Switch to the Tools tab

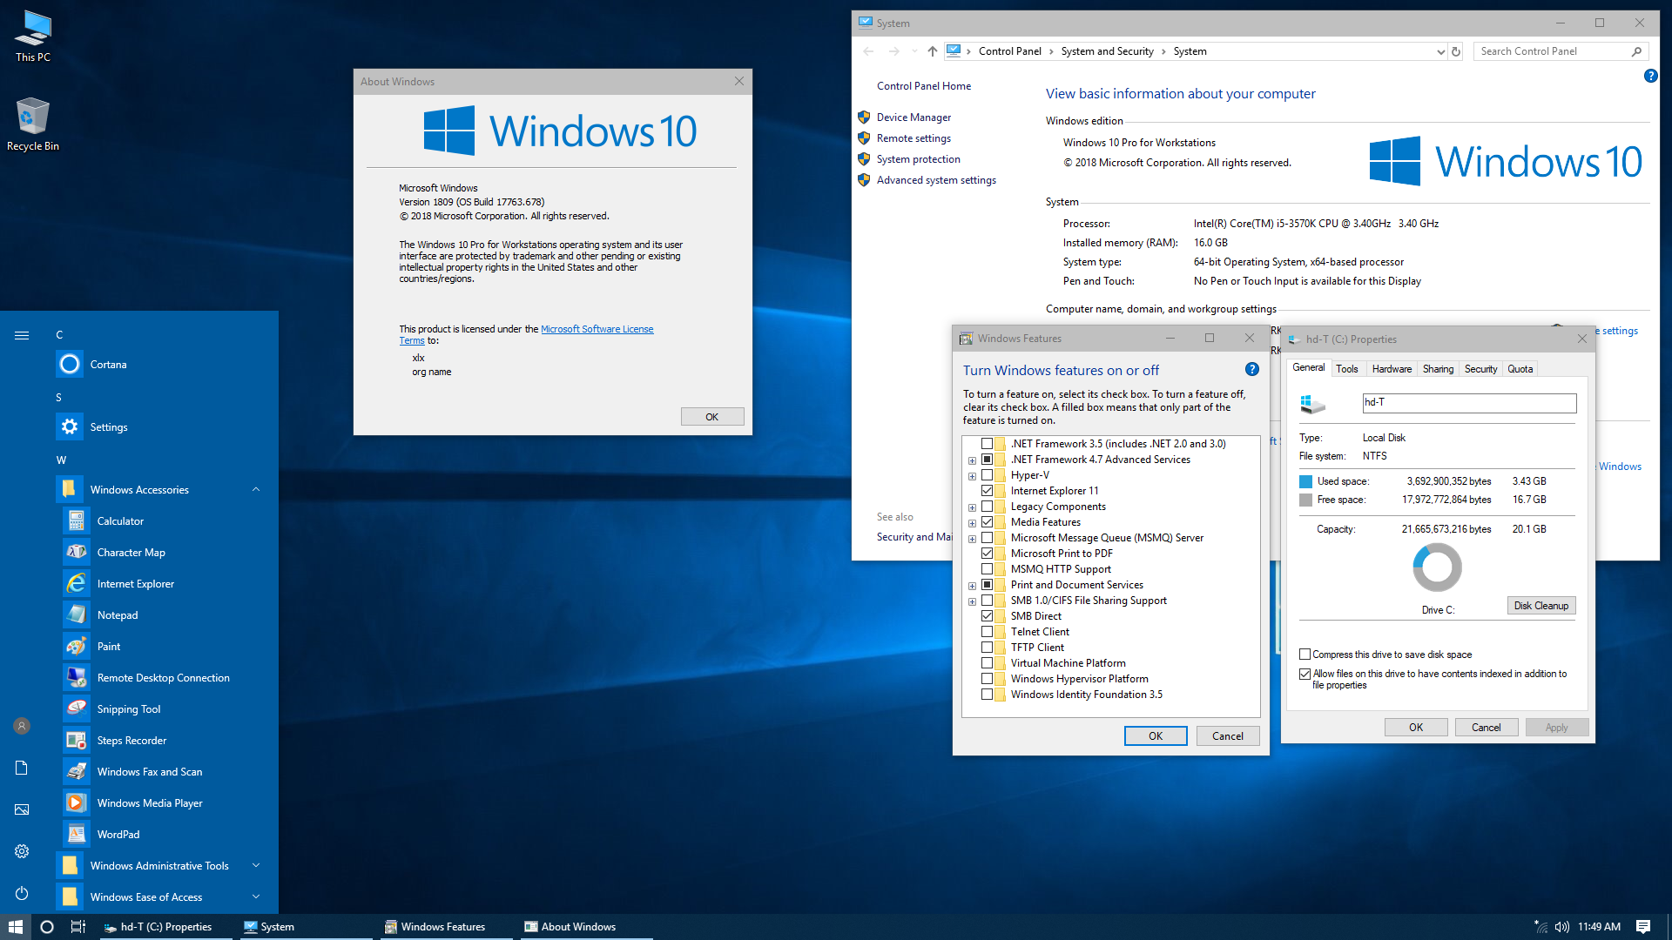pos(1346,369)
